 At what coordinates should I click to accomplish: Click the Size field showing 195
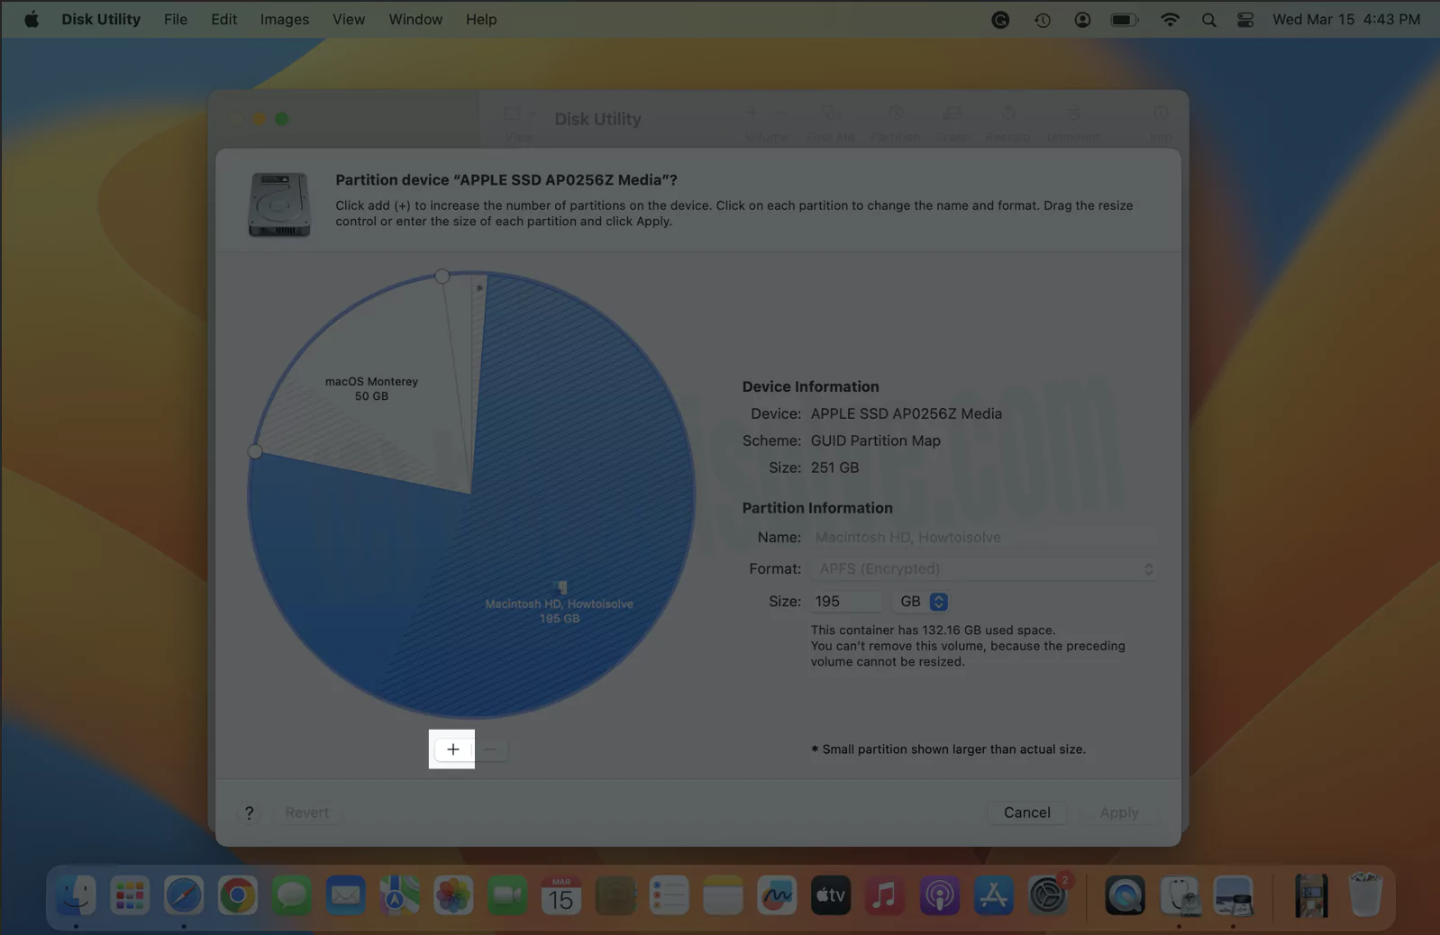846,601
